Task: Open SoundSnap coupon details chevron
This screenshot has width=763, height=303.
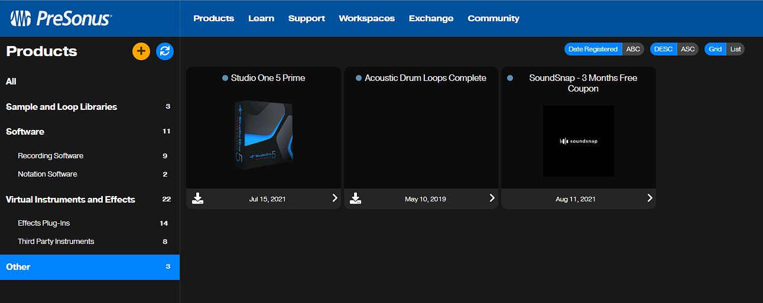Action: point(650,198)
